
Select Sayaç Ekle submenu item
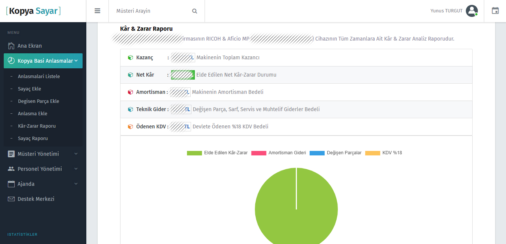click(x=29, y=89)
